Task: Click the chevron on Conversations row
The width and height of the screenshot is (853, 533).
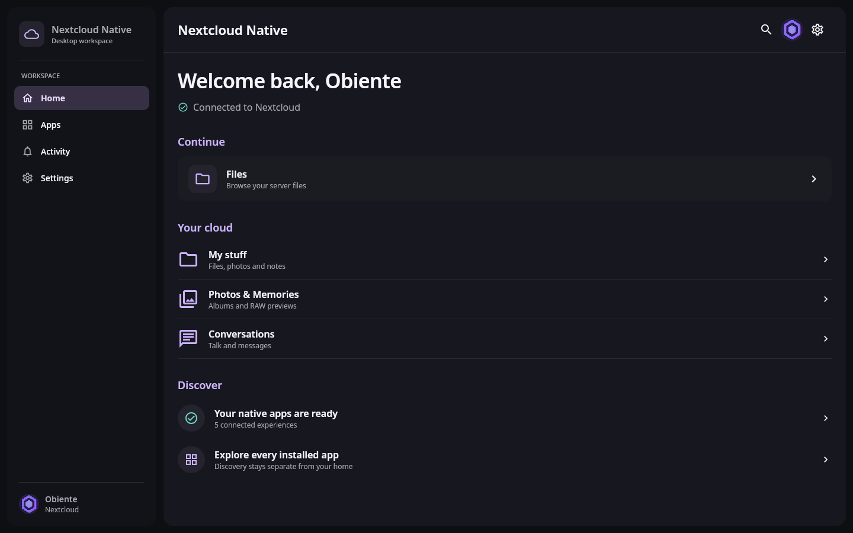Action: click(826, 339)
